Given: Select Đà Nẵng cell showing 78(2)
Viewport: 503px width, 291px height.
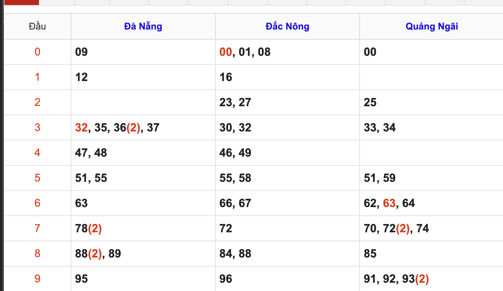Looking at the screenshot, I should point(89,228).
